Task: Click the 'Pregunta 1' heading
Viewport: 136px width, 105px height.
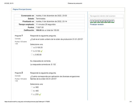Action: point(19,36)
